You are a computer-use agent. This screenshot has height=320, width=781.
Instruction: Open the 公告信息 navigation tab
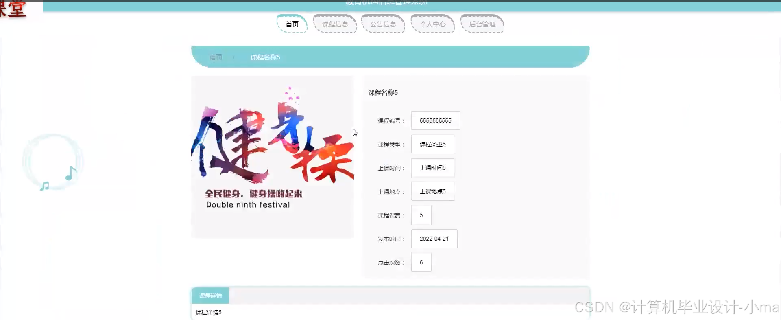click(383, 24)
